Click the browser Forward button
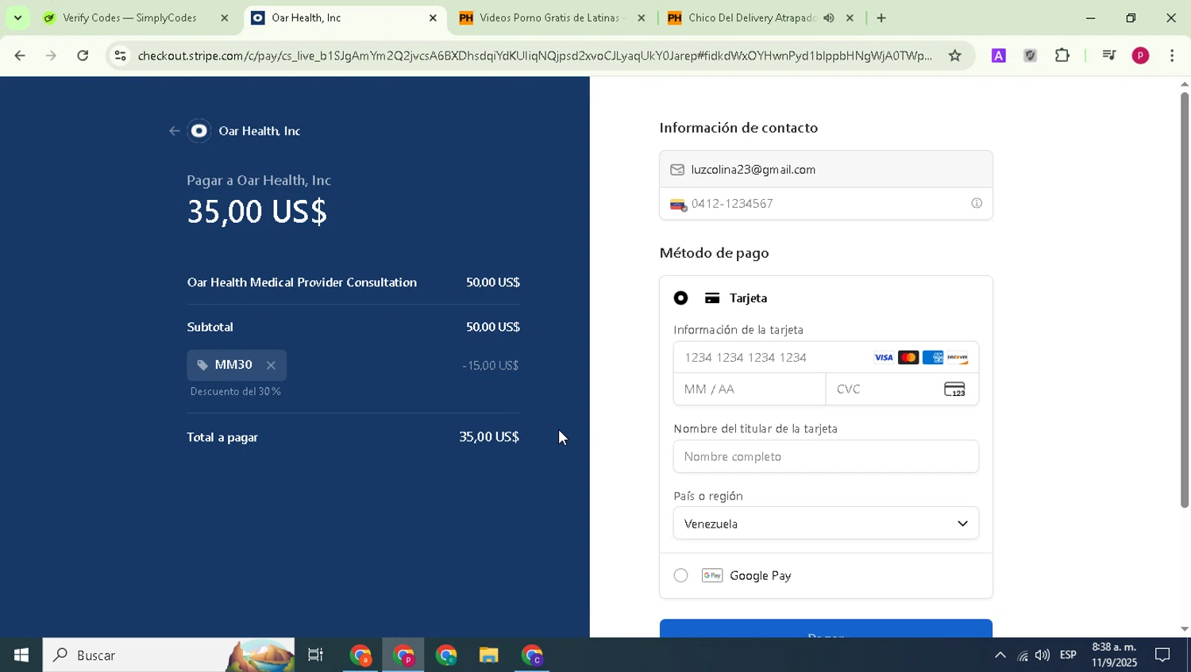The height and width of the screenshot is (672, 1191). (51, 56)
